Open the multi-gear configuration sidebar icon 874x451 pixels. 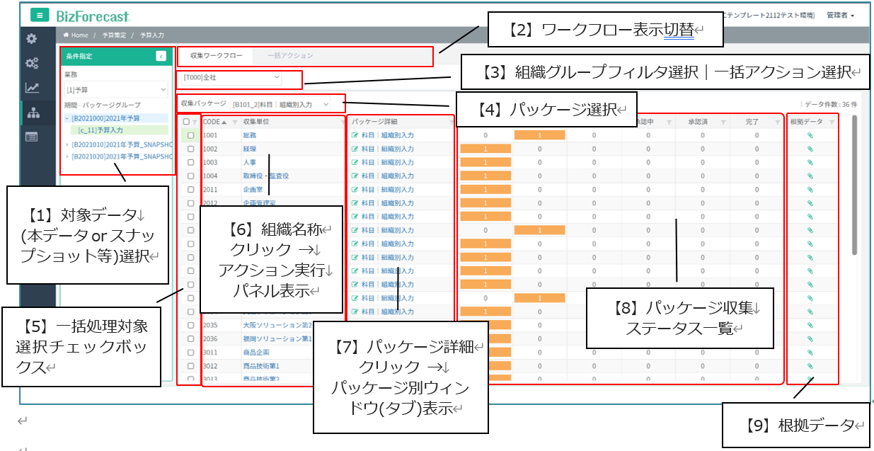31,64
